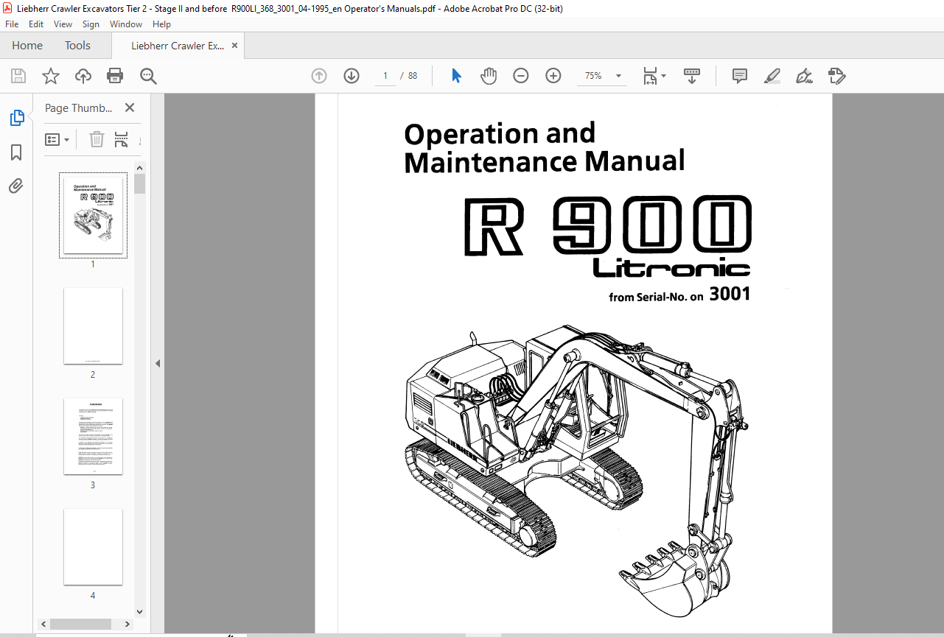The image size is (944, 637).
Task: Close the Page Thumbnails panel
Action: (130, 108)
